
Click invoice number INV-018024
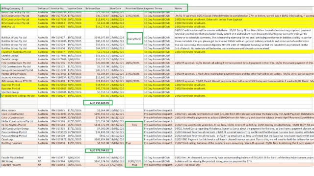(58, 96)
